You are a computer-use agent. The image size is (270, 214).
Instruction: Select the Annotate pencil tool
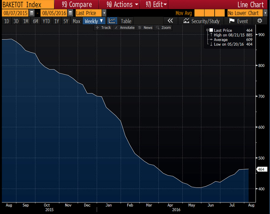(125, 28)
